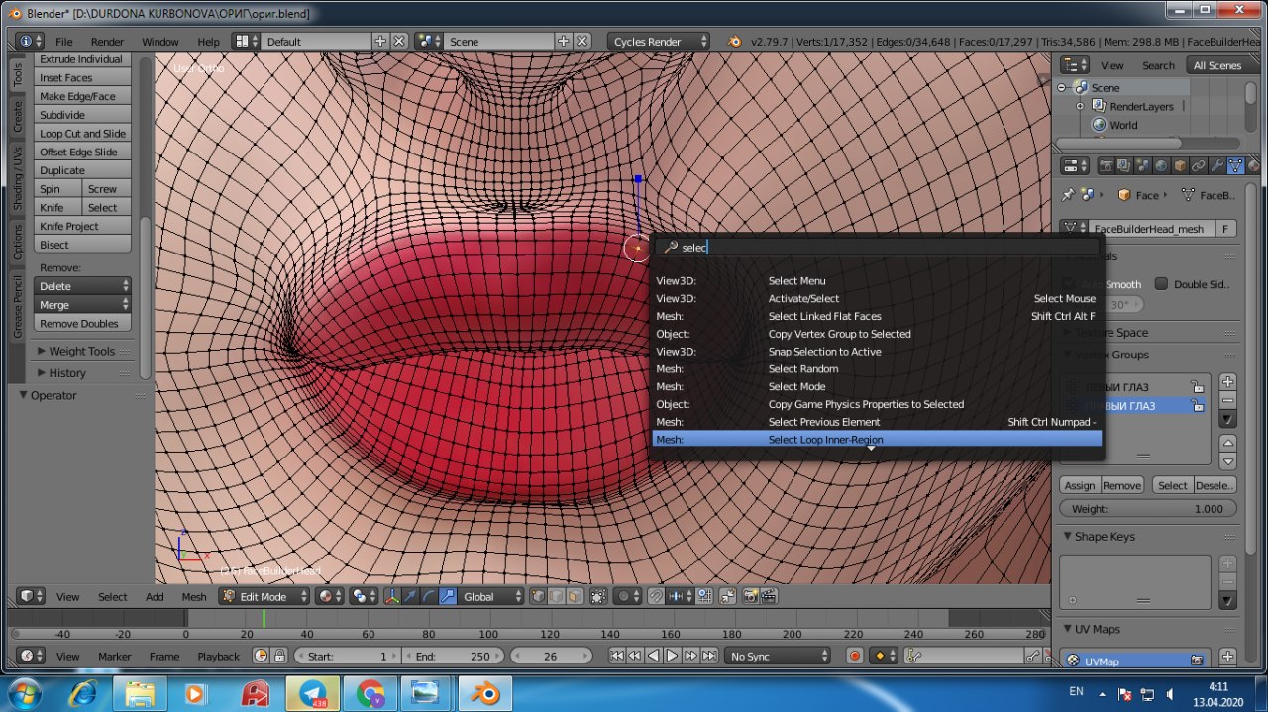The image size is (1268, 712).
Task: Remove vertex group with minus button
Action: coord(1228,400)
